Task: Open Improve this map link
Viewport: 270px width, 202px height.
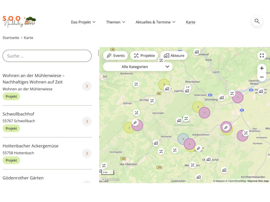Action: tap(258, 181)
